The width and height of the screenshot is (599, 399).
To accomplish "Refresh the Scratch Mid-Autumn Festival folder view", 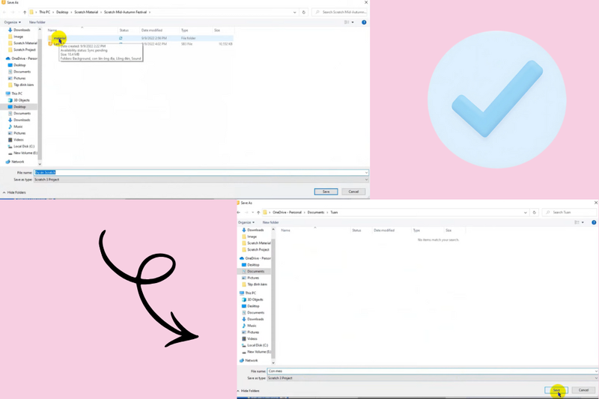I will 304,12.
